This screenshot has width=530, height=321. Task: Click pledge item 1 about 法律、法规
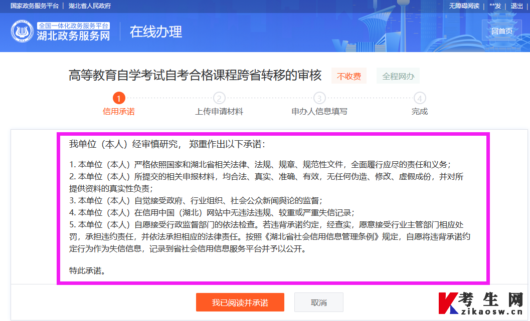click(x=260, y=164)
